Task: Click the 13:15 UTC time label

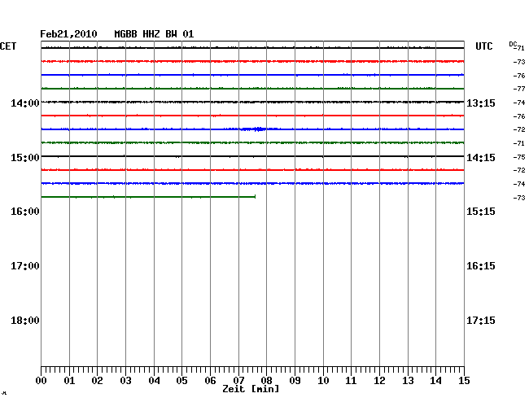Action: click(x=481, y=103)
